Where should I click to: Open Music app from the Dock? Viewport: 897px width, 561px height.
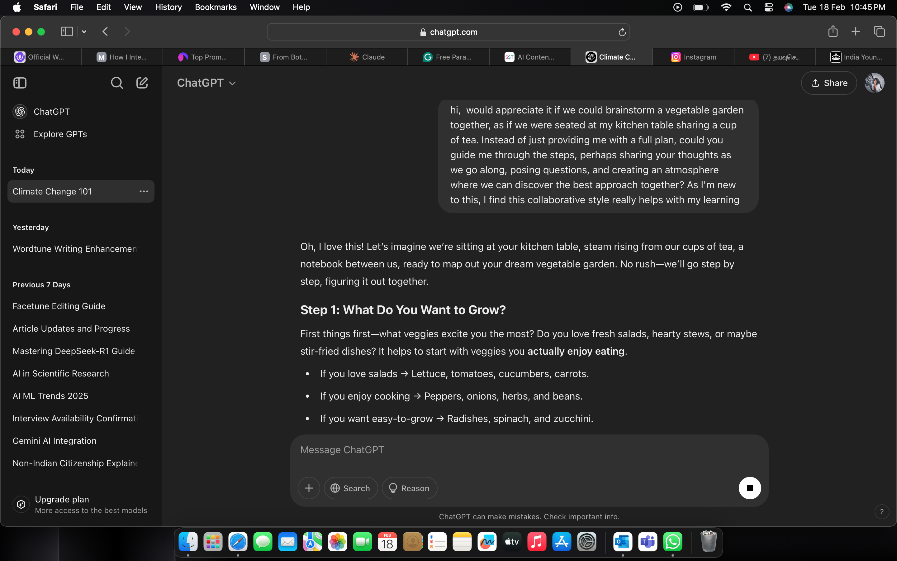tap(536, 542)
